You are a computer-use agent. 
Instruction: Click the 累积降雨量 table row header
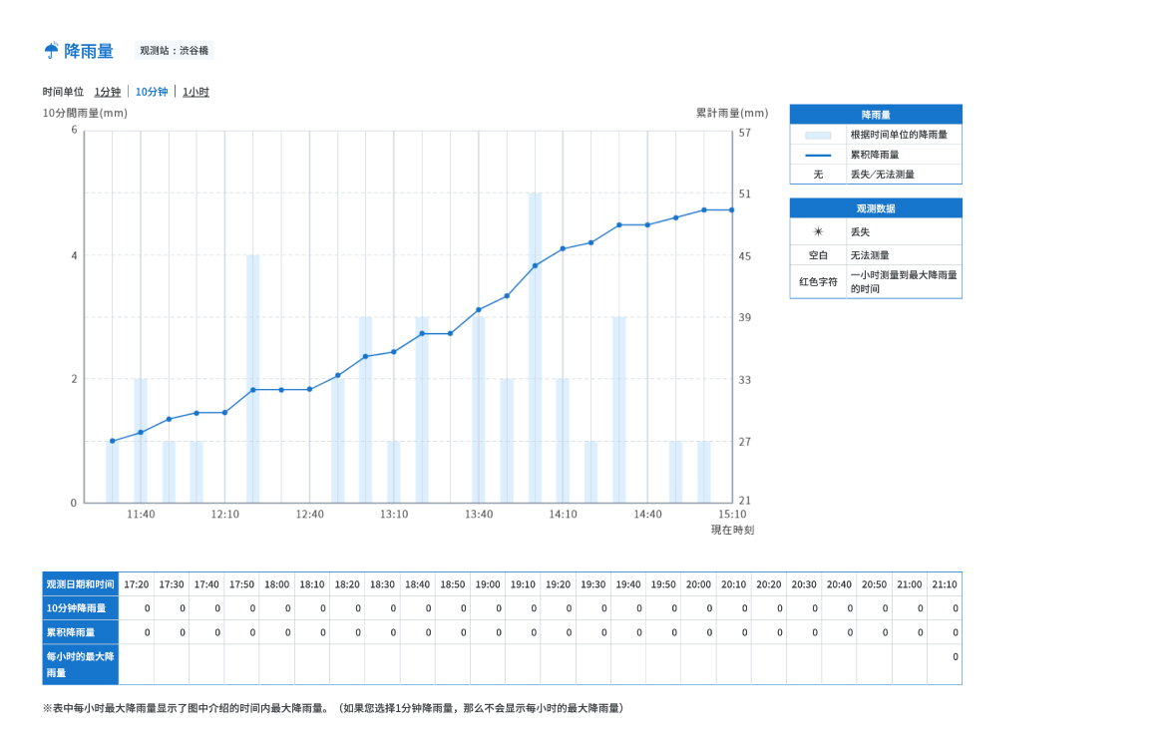tap(81, 632)
